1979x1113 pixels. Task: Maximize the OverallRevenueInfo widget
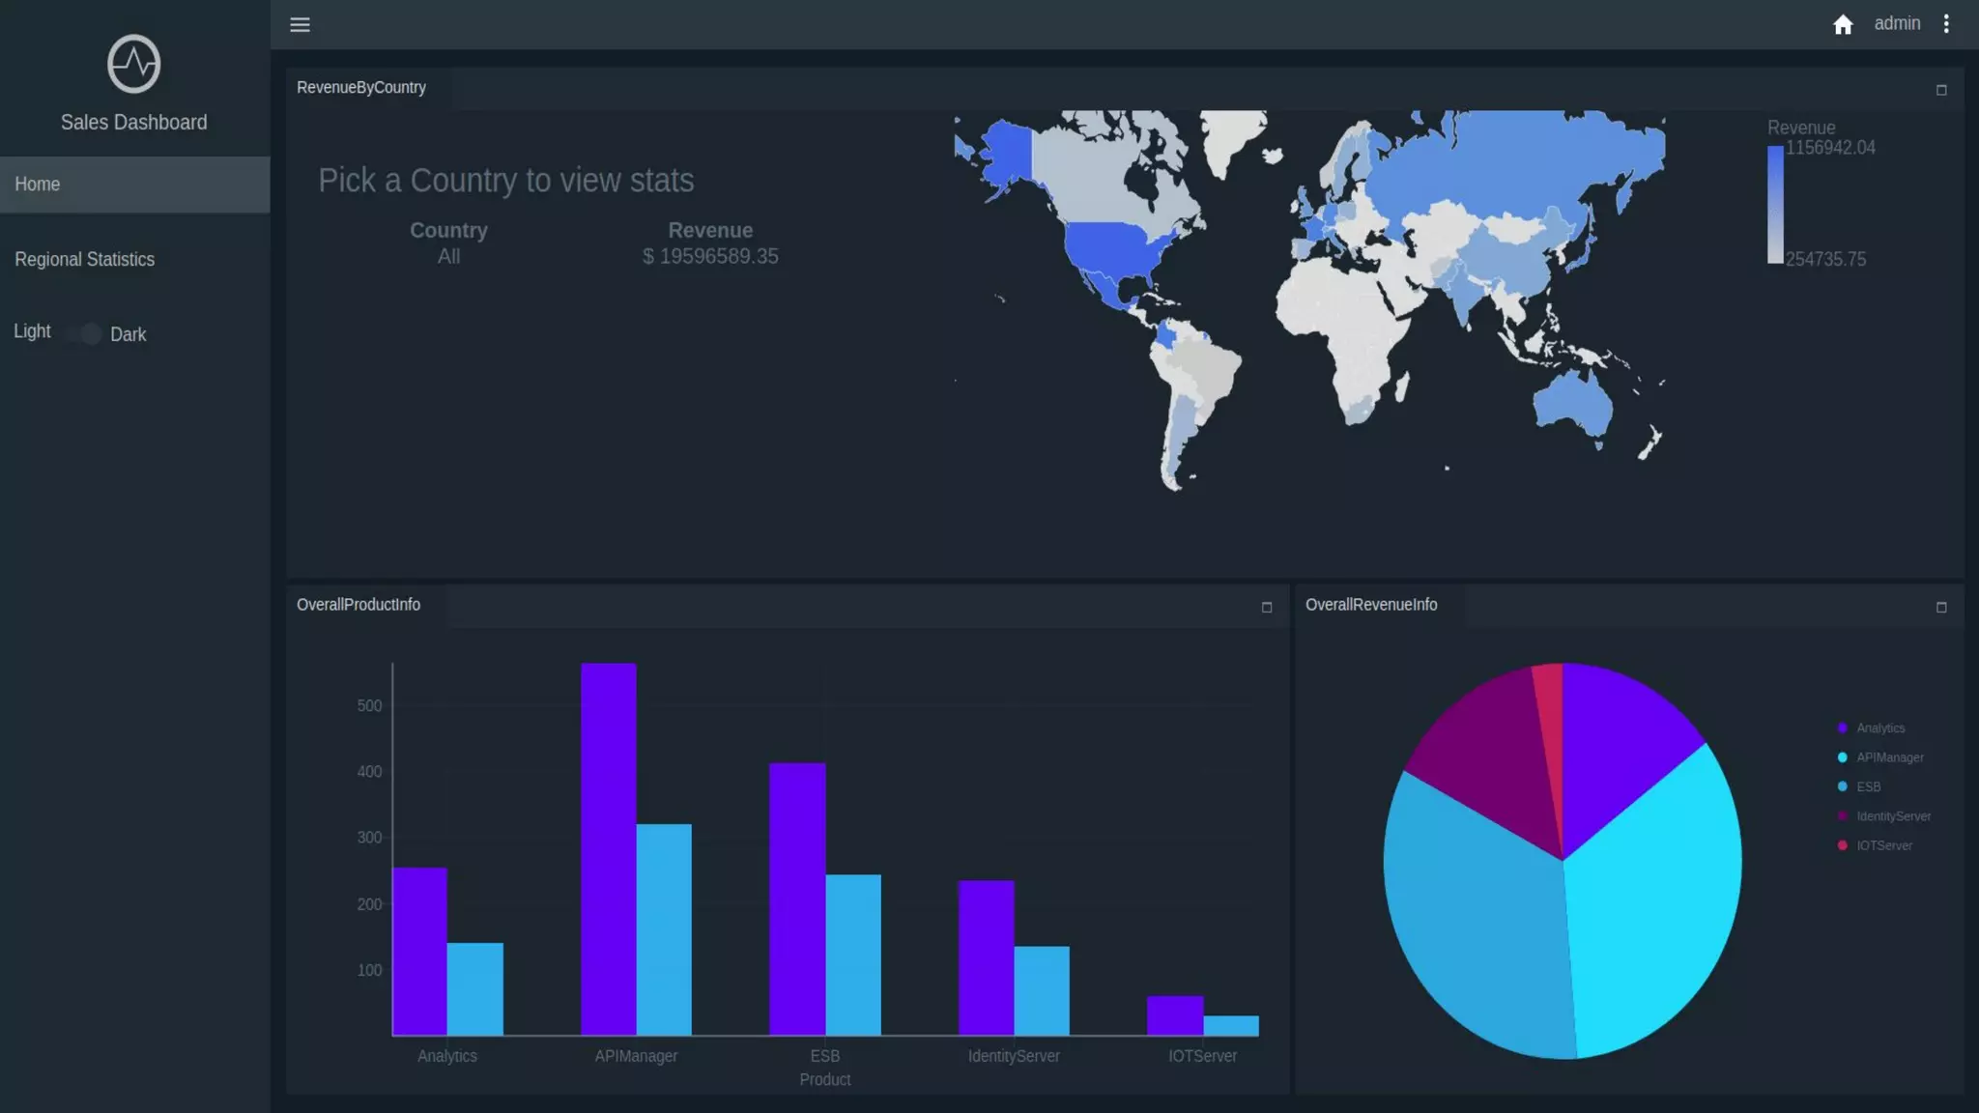tap(1941, 607)
